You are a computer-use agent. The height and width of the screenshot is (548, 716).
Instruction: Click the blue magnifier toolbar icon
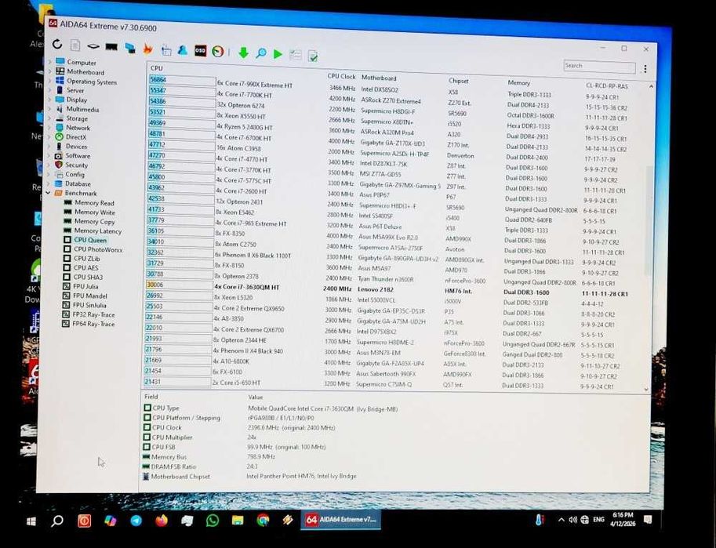[260, 53]
